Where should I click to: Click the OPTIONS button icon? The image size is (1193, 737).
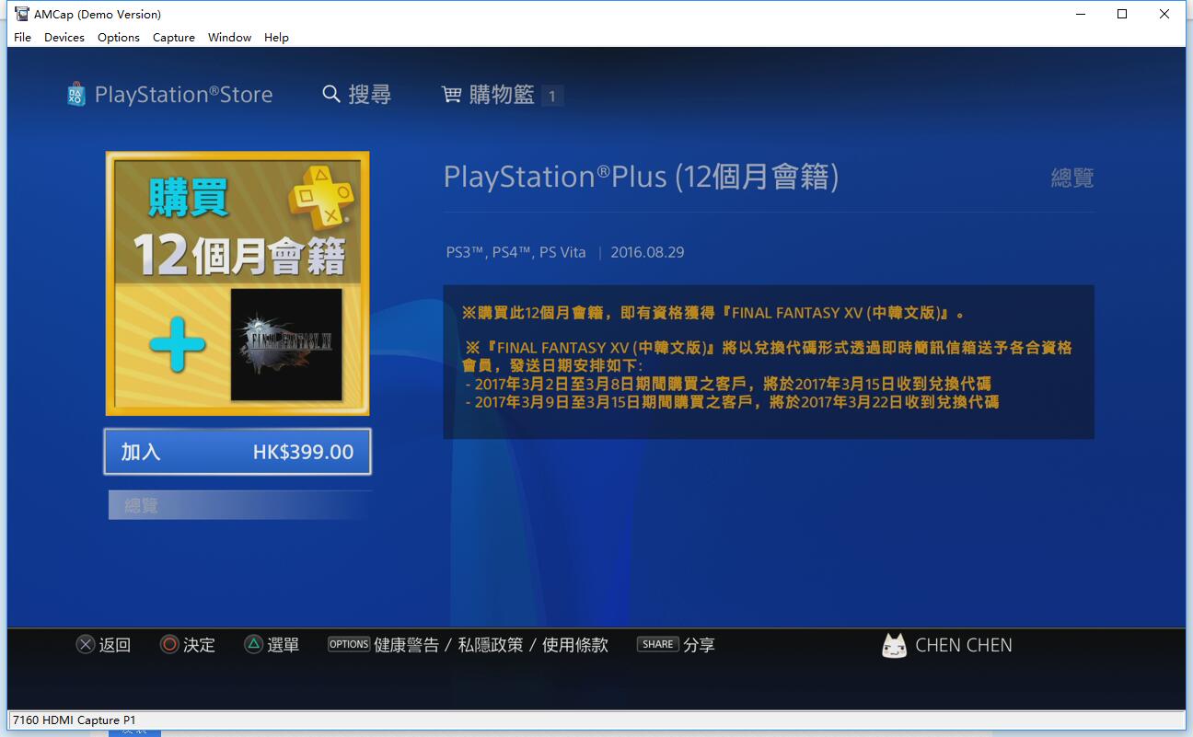349,644
